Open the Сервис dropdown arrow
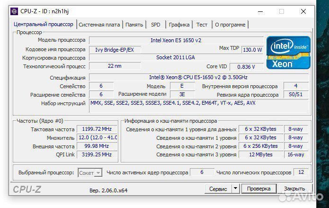 (235, 188)
